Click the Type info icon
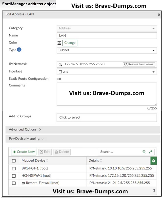Image resolution: width=164 pixels, height=198 pixels. coord(19,50)
